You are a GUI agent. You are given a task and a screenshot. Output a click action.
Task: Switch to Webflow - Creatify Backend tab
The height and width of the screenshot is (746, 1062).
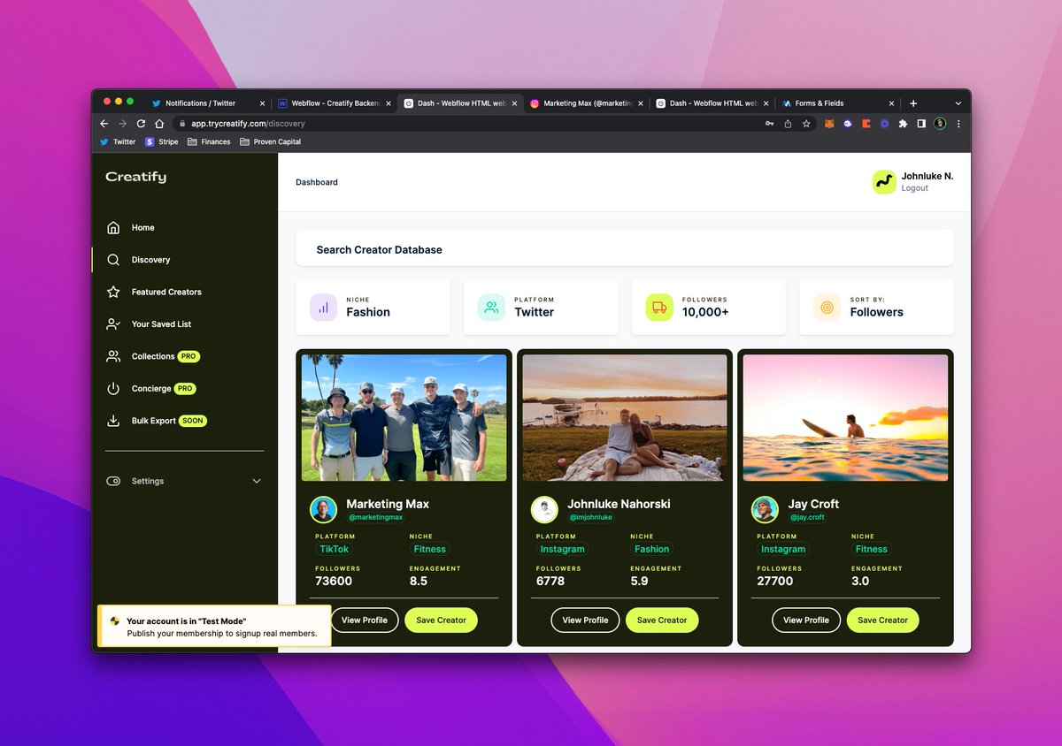334,103
